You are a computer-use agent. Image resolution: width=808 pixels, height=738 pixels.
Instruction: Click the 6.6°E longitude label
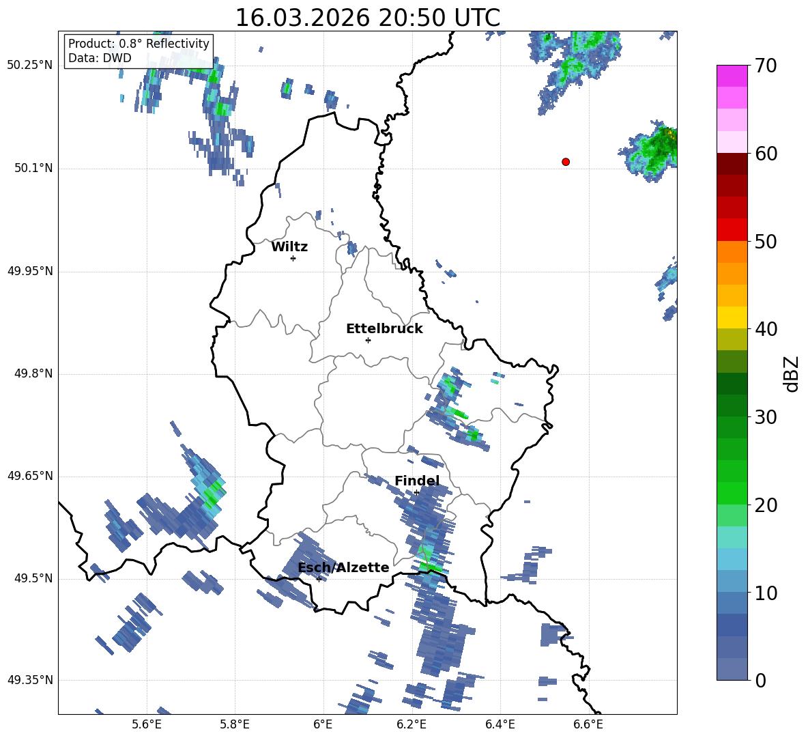click(x=588, y=724)
